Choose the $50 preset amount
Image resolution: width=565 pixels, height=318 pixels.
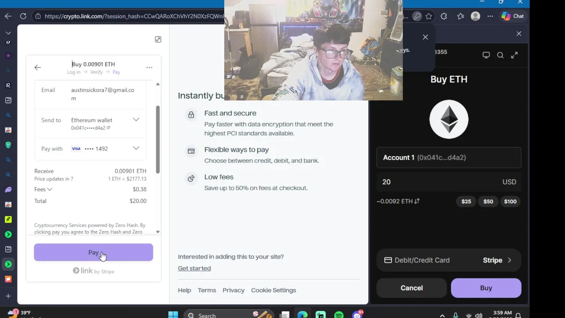click(488, 201)
